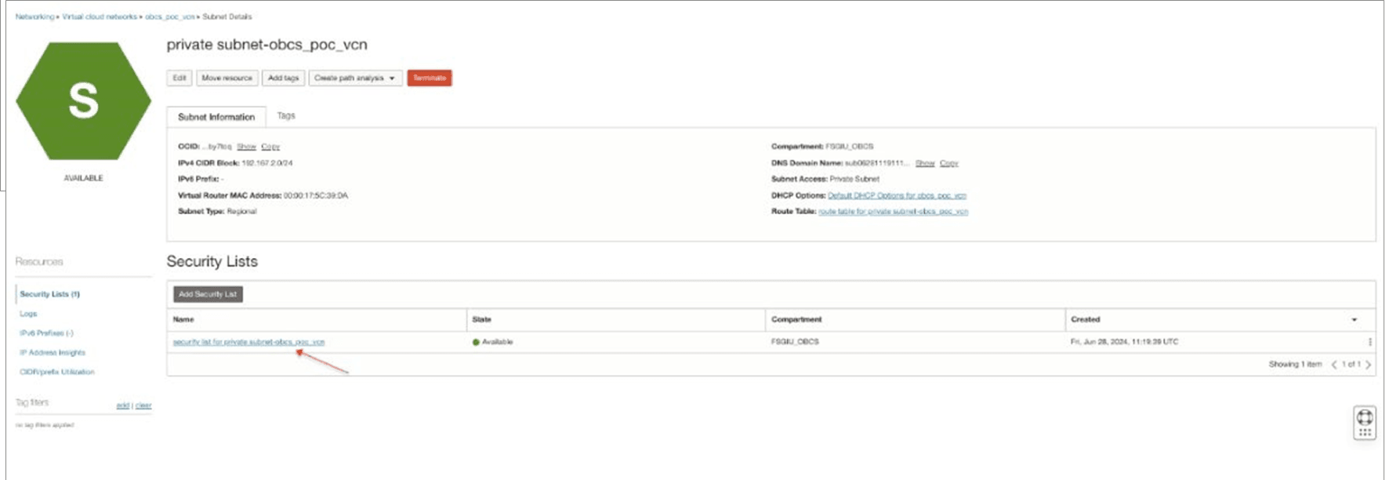This screenshot has height=480, width=1389.
Task: Select Security Lists (1) in Resources
Action: pyautogui.click(x=49, y=294)
